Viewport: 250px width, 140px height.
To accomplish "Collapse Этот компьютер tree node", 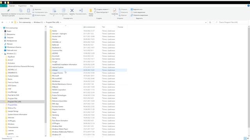I will click(x=2, y=28).
